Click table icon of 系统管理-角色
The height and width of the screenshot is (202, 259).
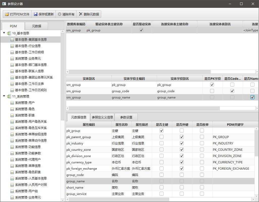coord(12,109)
